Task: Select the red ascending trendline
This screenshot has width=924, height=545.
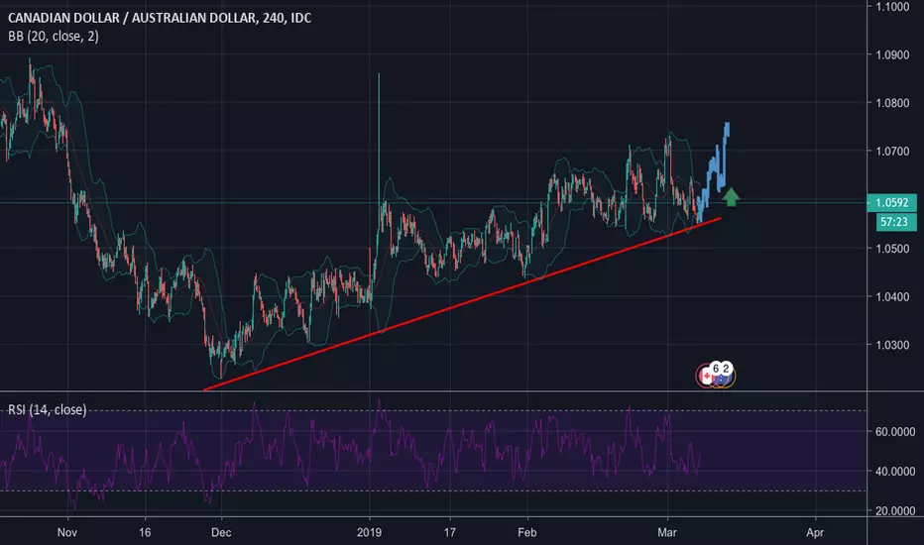Action: [x=463, y=304]
